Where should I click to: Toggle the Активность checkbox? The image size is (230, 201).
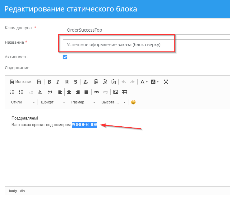(x=65, y=57)
